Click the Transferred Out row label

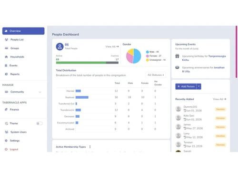(66, 103)
